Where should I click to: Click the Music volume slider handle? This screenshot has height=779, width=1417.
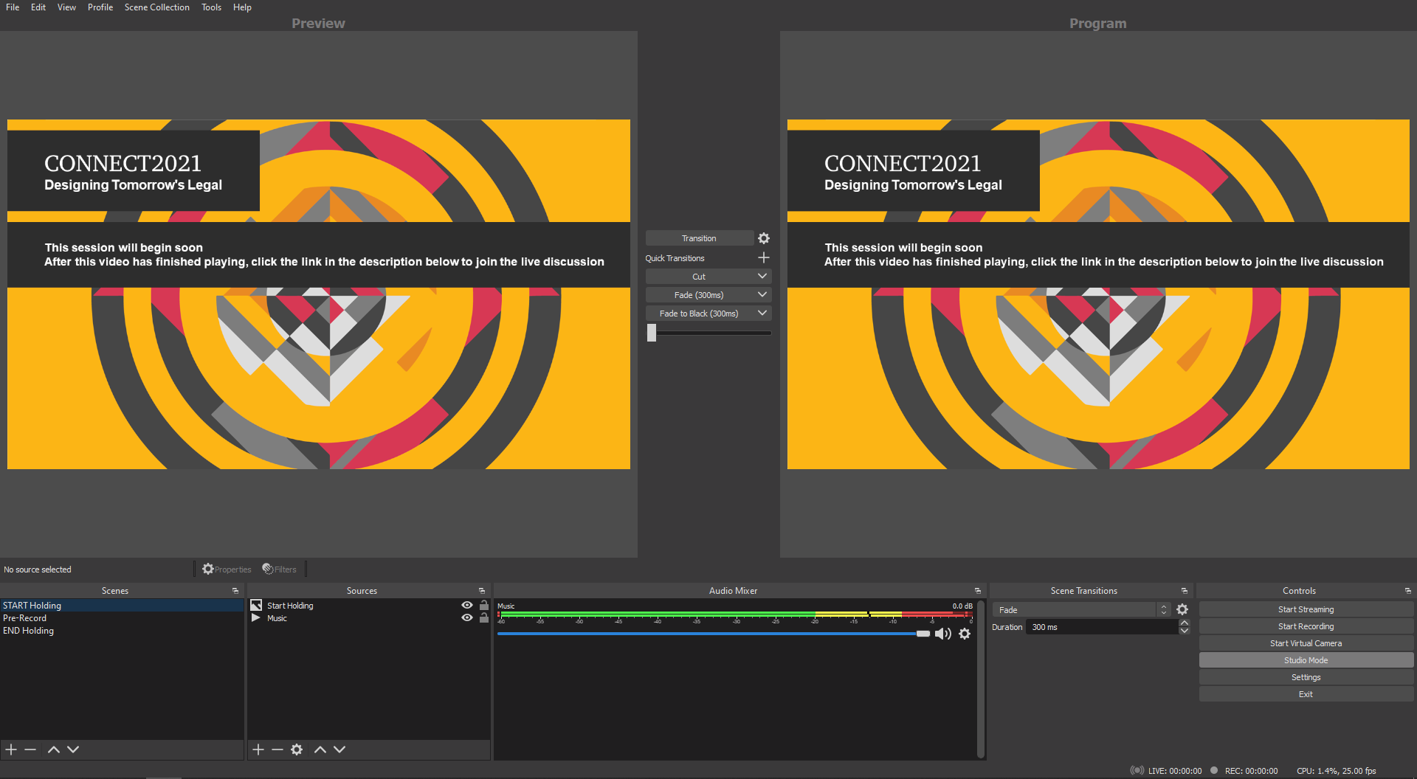[923, 634]
